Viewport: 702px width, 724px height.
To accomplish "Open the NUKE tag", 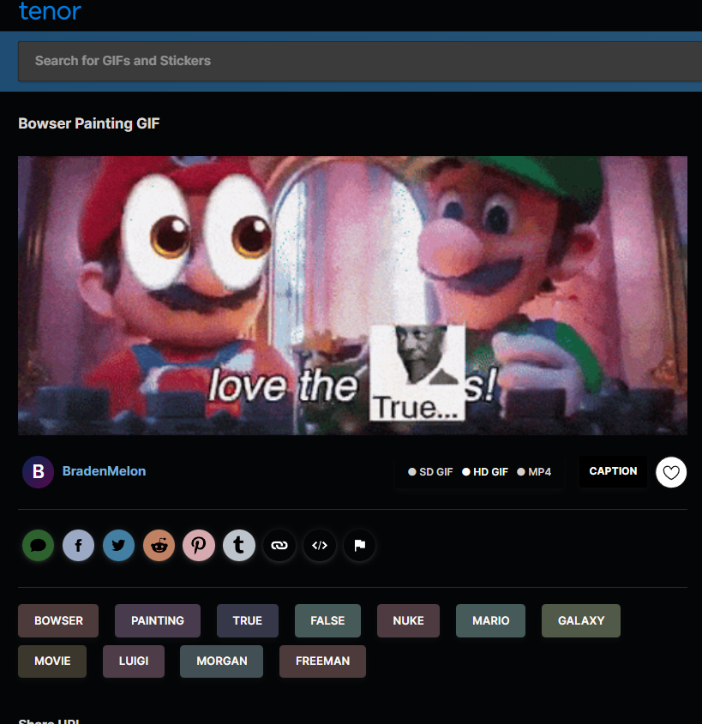I will [408, 620].
